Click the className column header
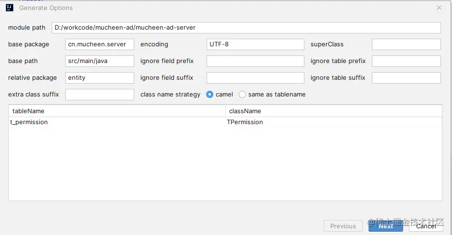Image resolution: width=452 pixels, height=235 pixels. (334, 111)
